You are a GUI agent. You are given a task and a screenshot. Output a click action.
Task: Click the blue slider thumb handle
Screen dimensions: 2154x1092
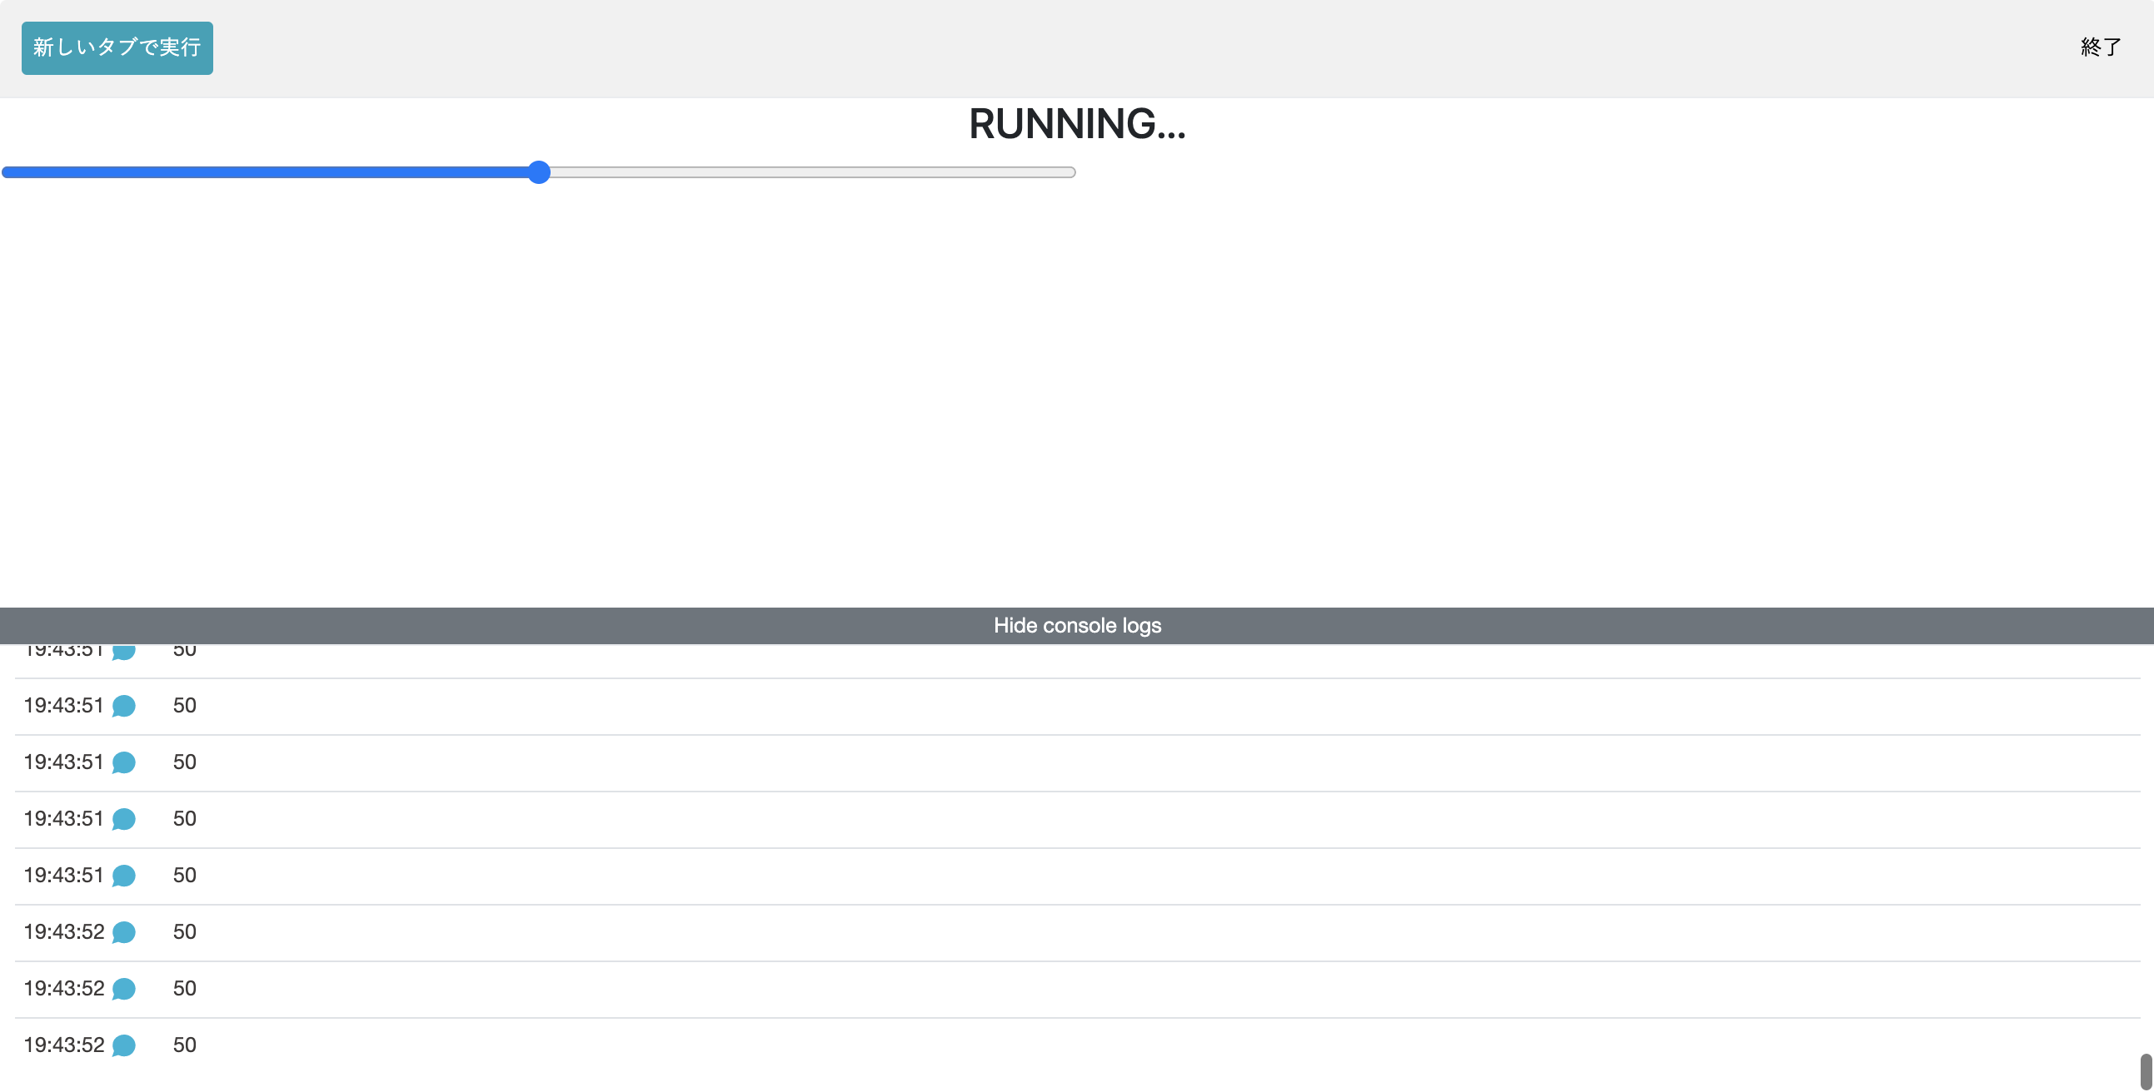tap(540, 172)
